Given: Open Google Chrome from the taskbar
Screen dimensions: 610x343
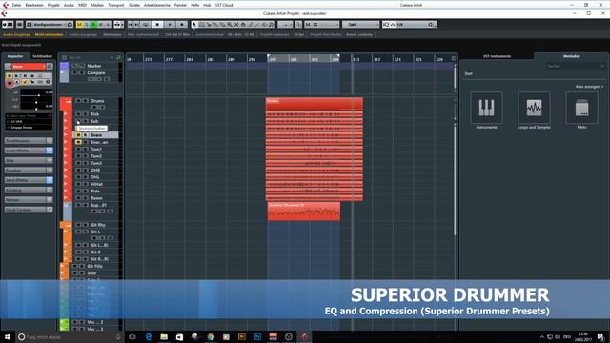Looking at the screenshot, I should point(211,336).
